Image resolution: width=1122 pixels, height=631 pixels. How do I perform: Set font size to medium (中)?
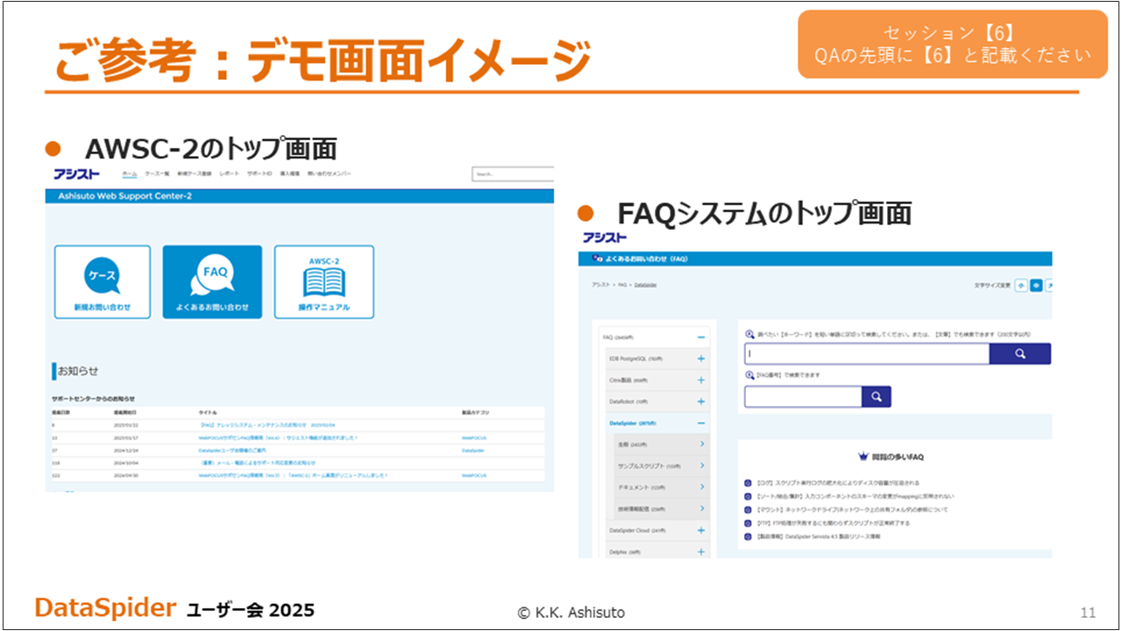coord(1036,285)
